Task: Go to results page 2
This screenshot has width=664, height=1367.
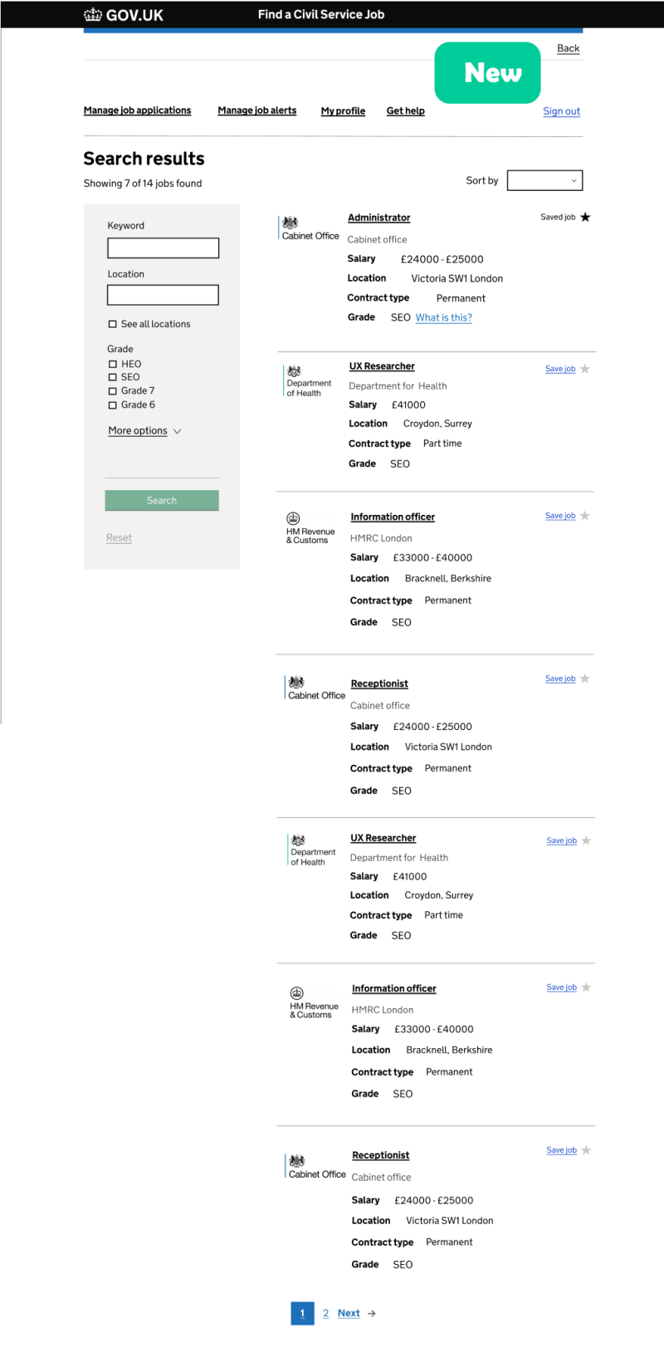Action: 325,1314
